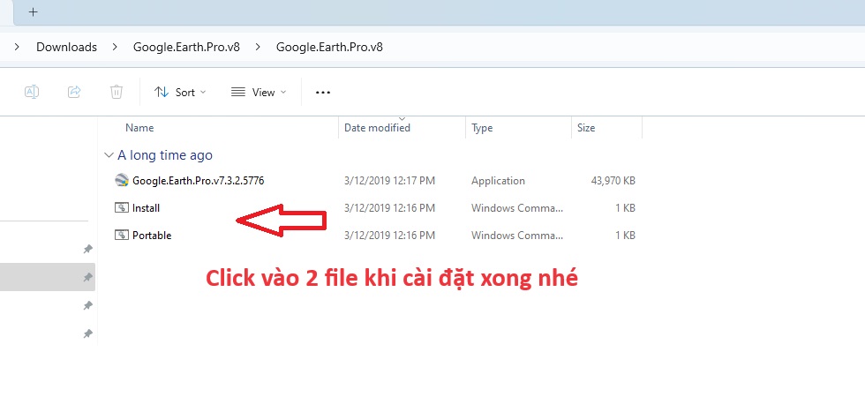Click the Size column header
Image resolution: width=865 pixels, height=397 pixels.
click(586, 128)
